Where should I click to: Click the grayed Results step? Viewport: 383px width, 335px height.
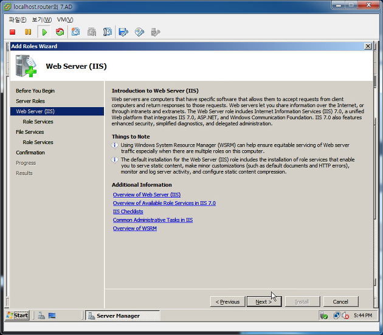tap(24, 173)
